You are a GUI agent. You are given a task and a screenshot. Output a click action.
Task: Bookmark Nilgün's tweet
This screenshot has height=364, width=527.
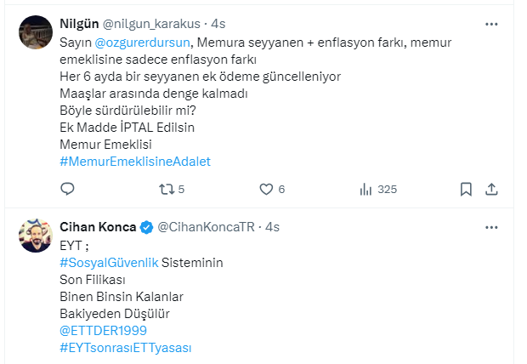tap(466, 189)
